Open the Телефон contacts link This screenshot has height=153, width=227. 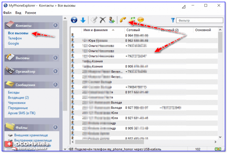pos(15,38)
